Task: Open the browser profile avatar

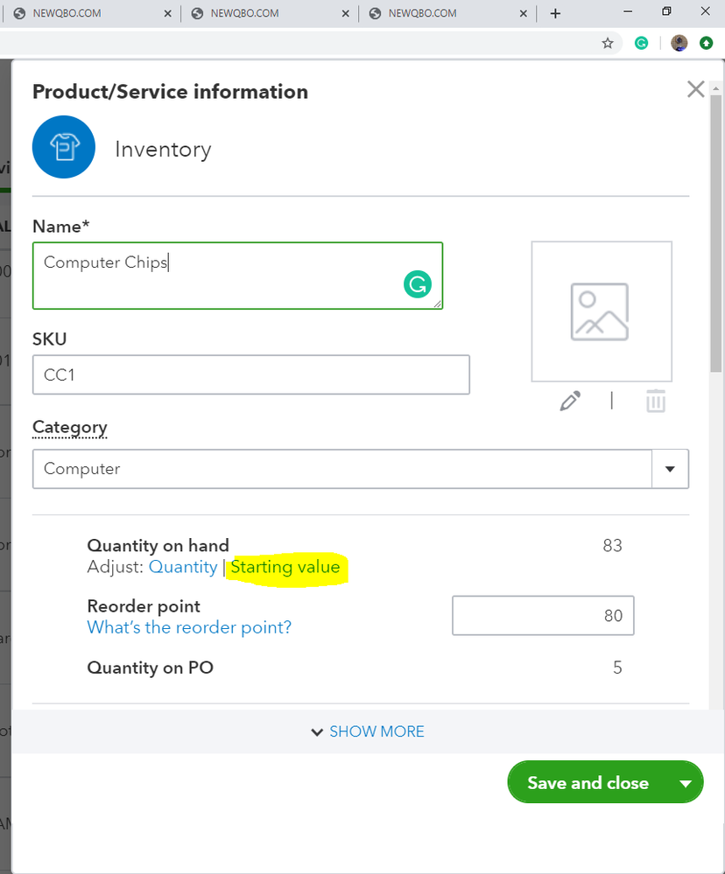Action: pos(679,43)
